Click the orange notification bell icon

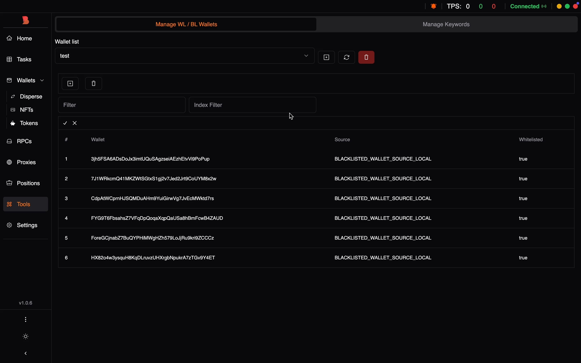click(x=433, y=6)
